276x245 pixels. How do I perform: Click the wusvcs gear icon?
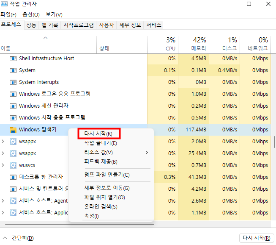[x=13, y=165]
